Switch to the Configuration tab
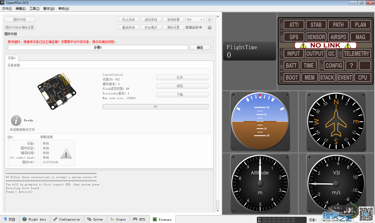 [x=67, y=219]
